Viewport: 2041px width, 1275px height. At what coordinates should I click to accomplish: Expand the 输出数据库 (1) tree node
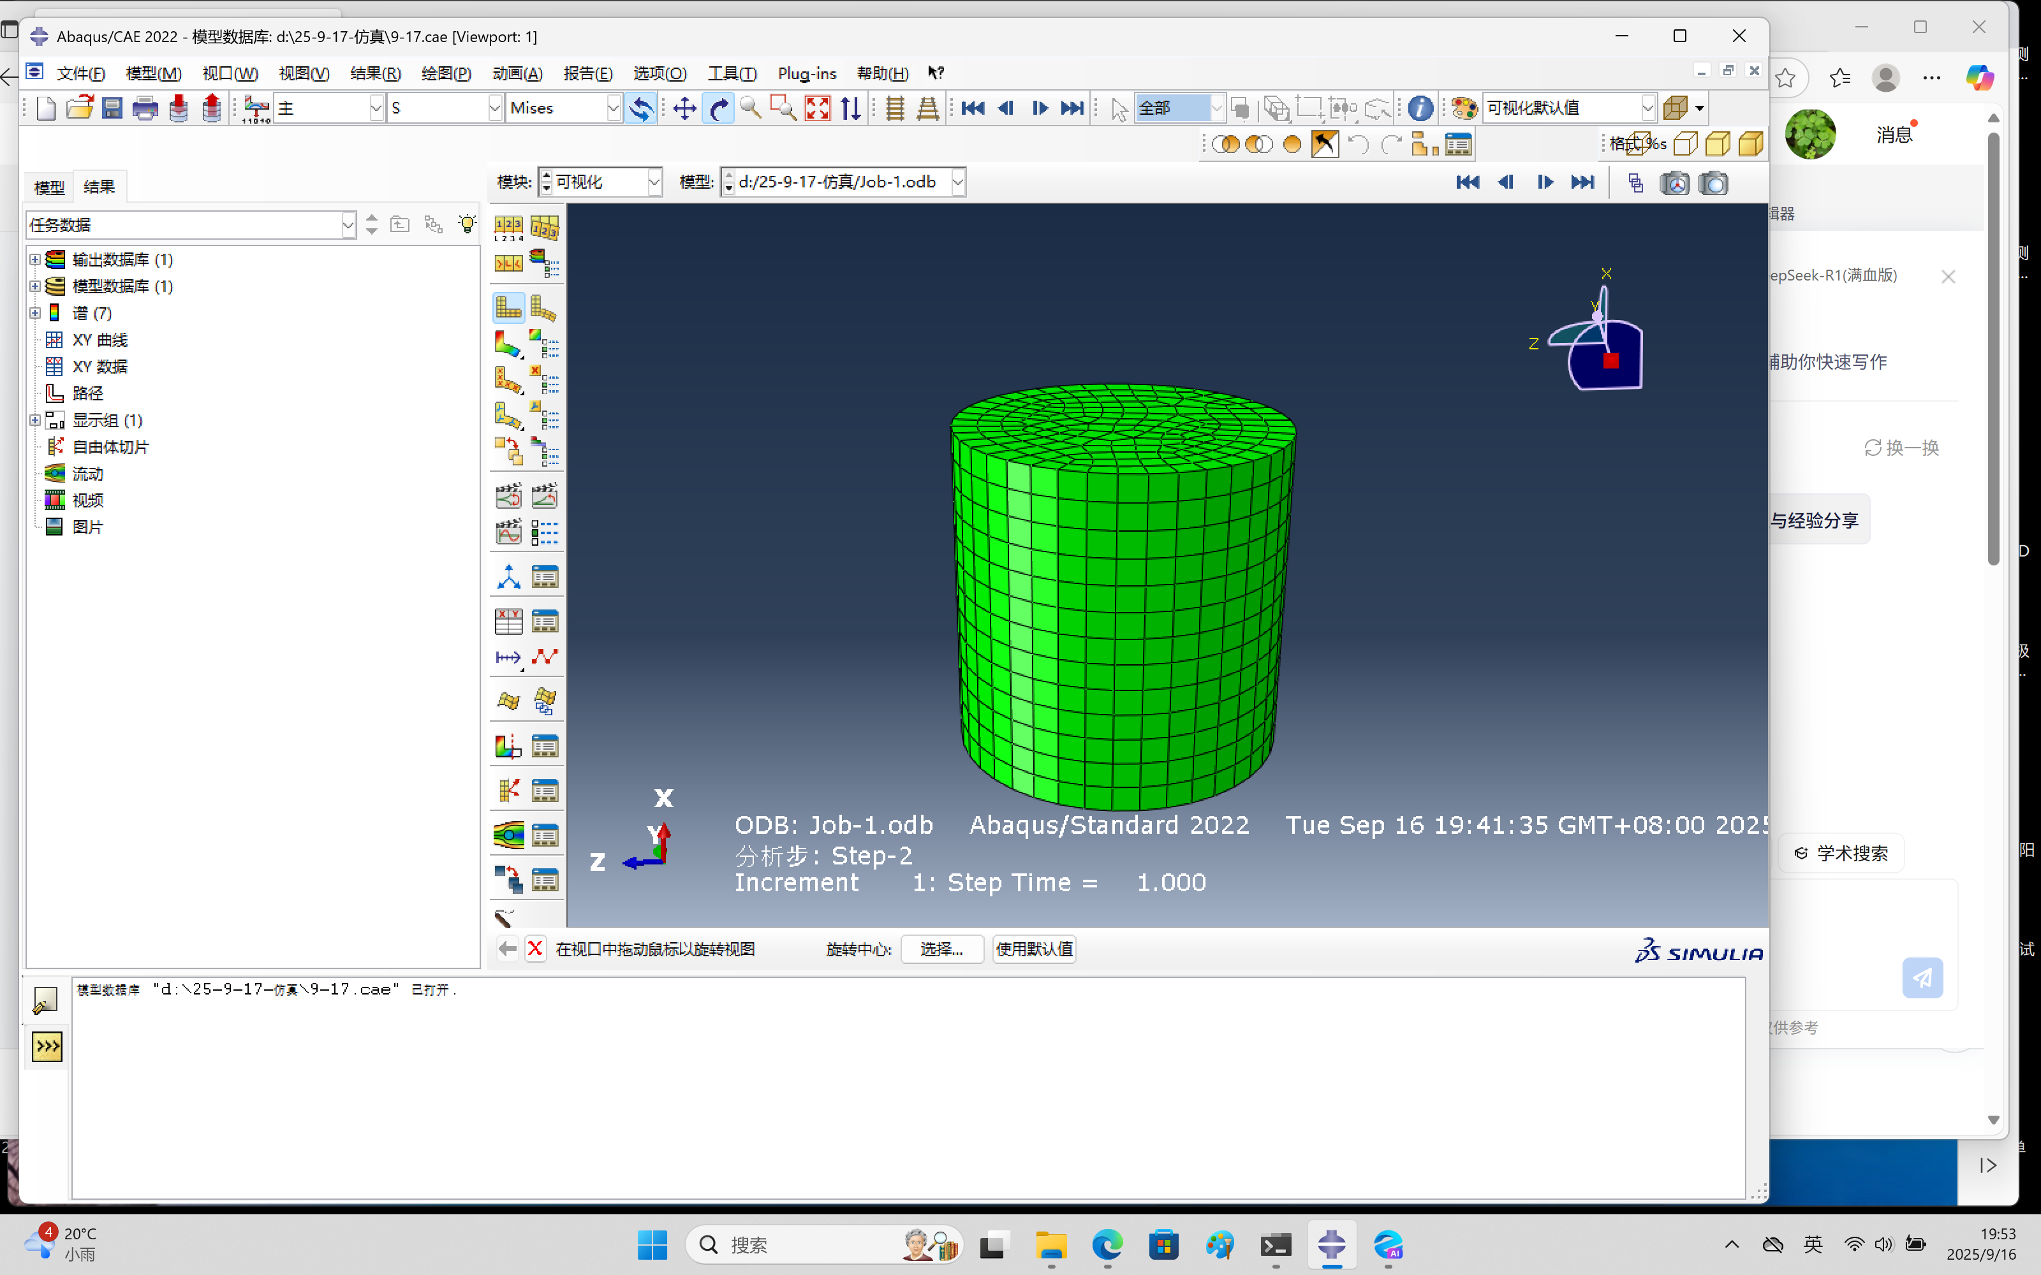[34, 259]
